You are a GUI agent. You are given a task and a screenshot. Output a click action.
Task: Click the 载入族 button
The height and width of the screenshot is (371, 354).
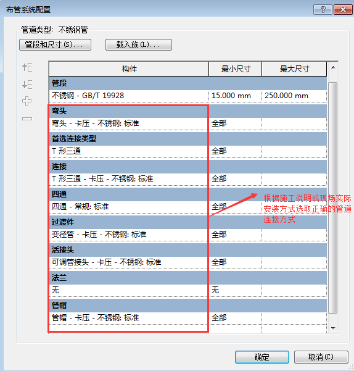(x=139, y=44)
